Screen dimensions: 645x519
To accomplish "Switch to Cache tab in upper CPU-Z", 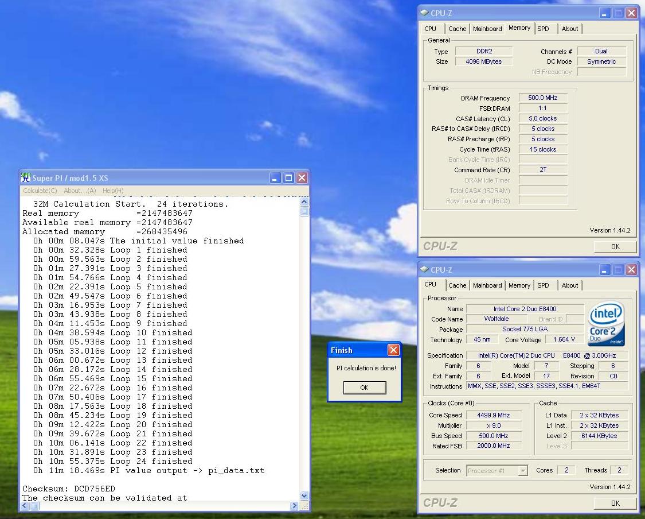I will point(458,29).
